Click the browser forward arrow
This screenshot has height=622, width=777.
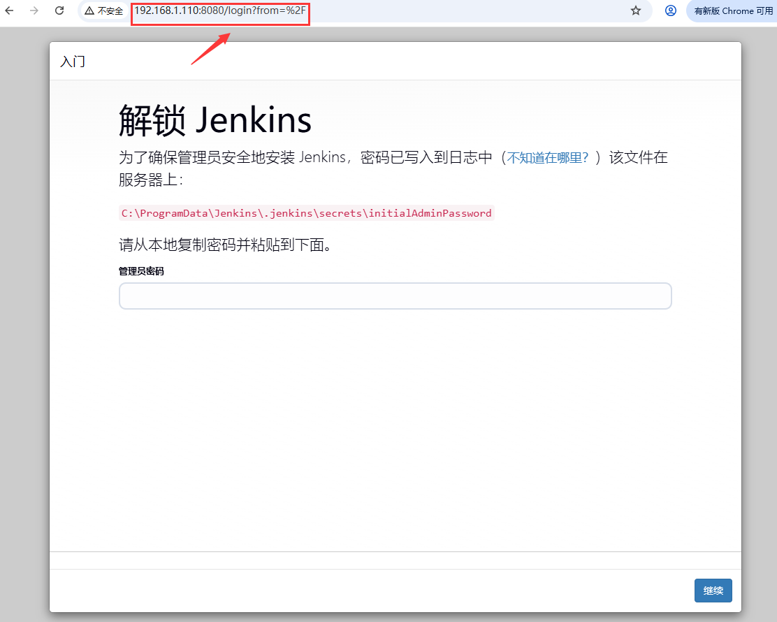point(34,10)
